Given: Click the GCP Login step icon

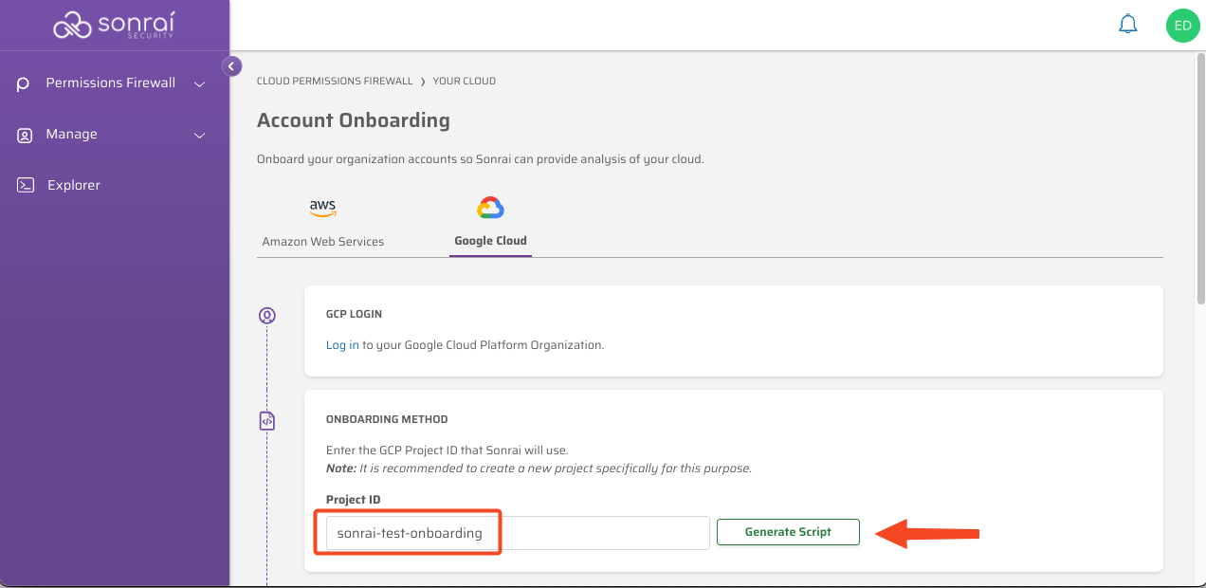Looking at the screenshot, I should [x=267, y=316].
